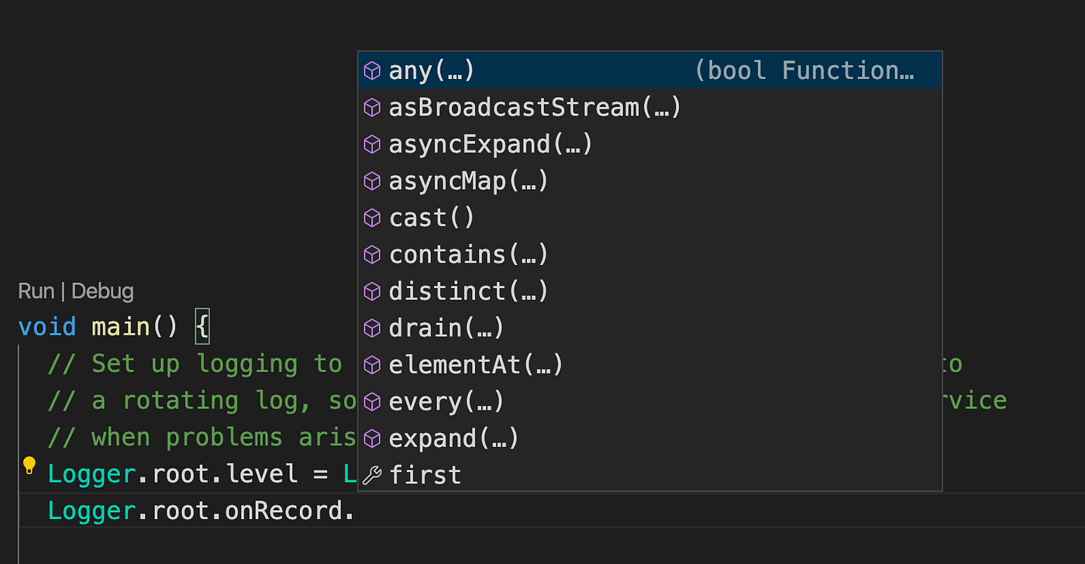Click the method cube icon beside any(…)
This screenshot has height=564, width=1085.
373,70
